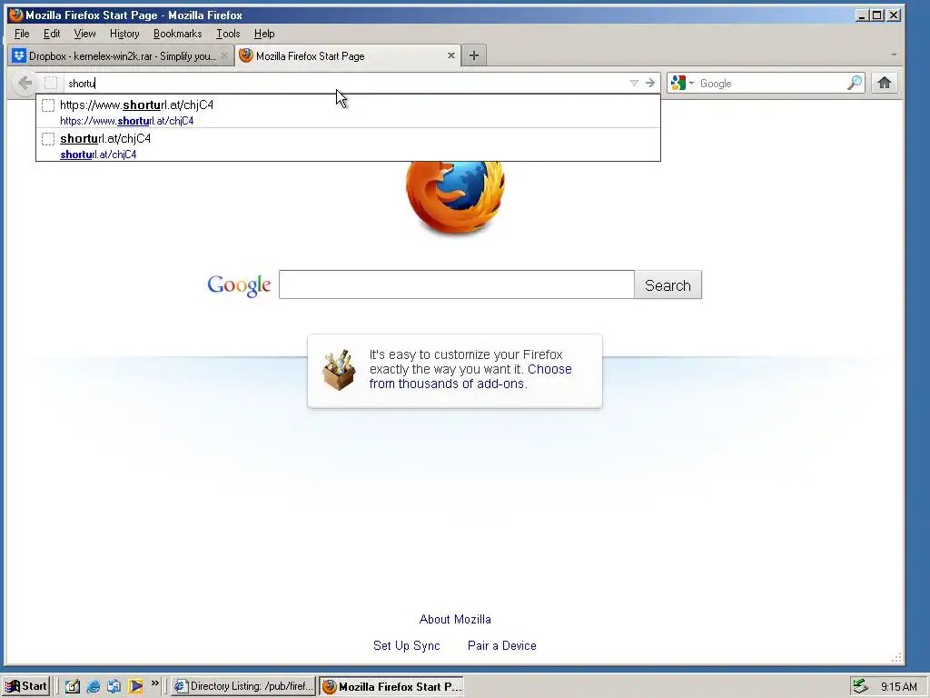
Task: Click Mozilla Firefox Start Page taskbar button
Action: [x=391, y=686]
